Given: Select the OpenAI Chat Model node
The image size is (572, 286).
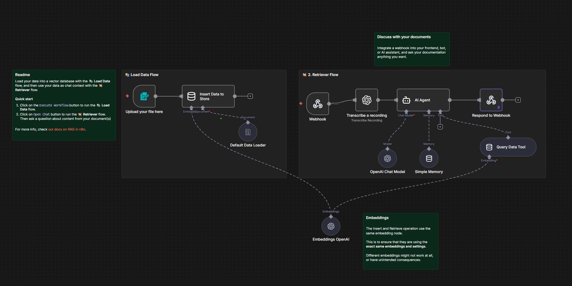Looking at the screenshot, I should pyautogui.click(x=387, y=158).
